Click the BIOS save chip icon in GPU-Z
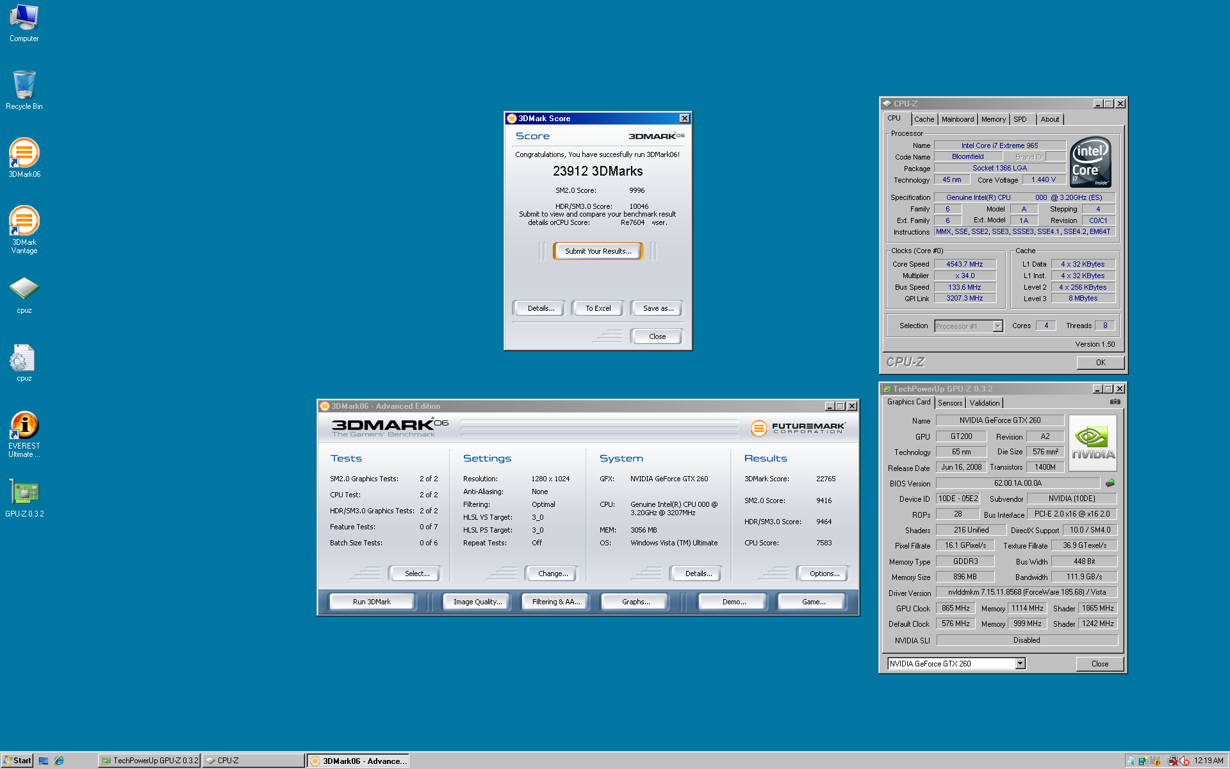 [x=1110, y=483]
